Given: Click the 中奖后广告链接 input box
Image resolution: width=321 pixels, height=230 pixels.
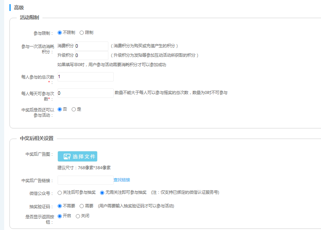Looking at the screenshot, I should (x=85, y=180).
